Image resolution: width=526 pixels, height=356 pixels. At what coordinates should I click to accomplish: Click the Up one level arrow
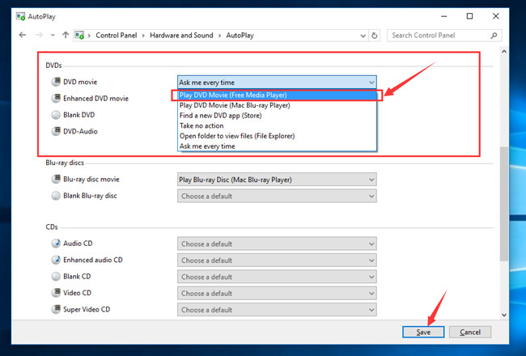click(x=66, y=36)
